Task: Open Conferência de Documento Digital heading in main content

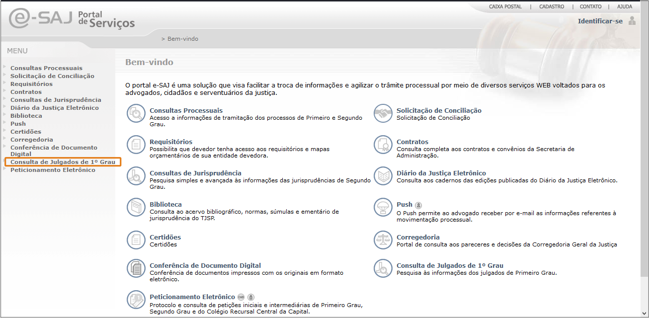Action: click(205, 265)
